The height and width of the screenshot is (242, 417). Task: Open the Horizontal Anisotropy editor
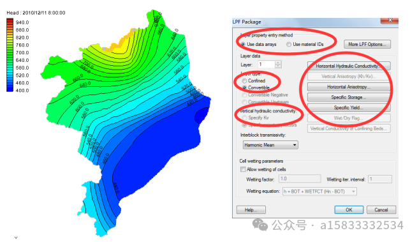[x=349, y=87]
